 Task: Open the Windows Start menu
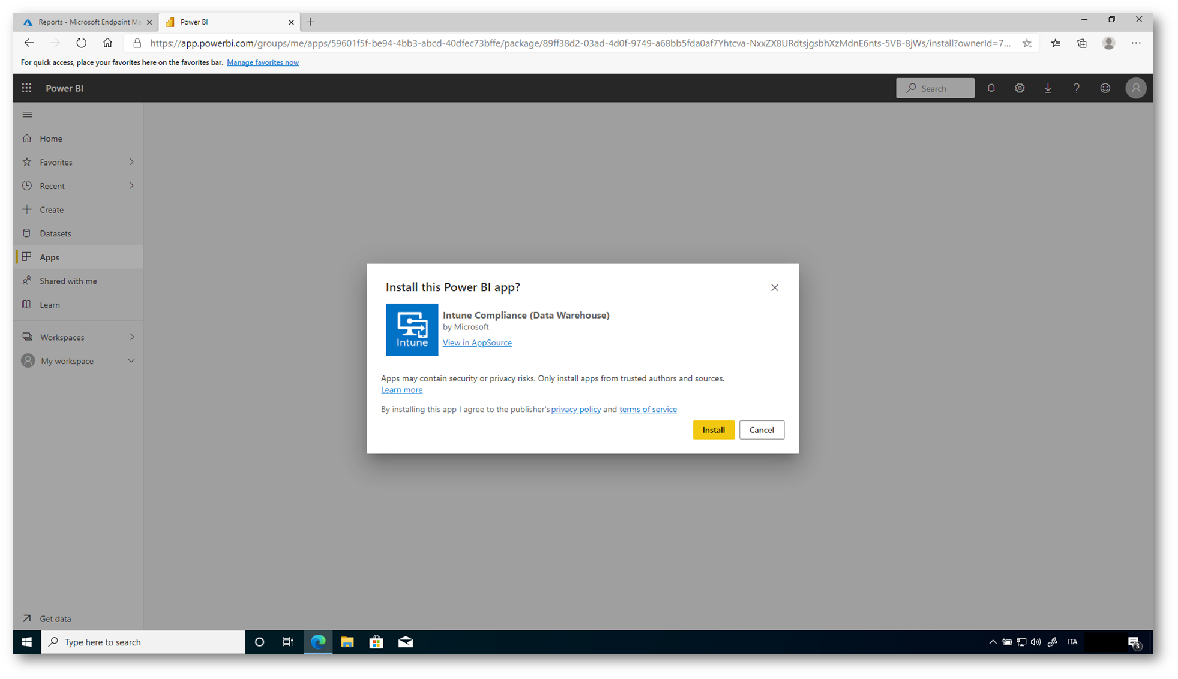point(26,642)
